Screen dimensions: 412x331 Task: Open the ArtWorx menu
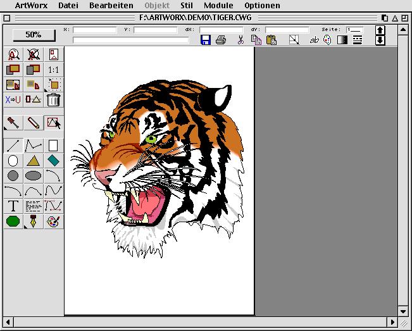coord(31,5)
